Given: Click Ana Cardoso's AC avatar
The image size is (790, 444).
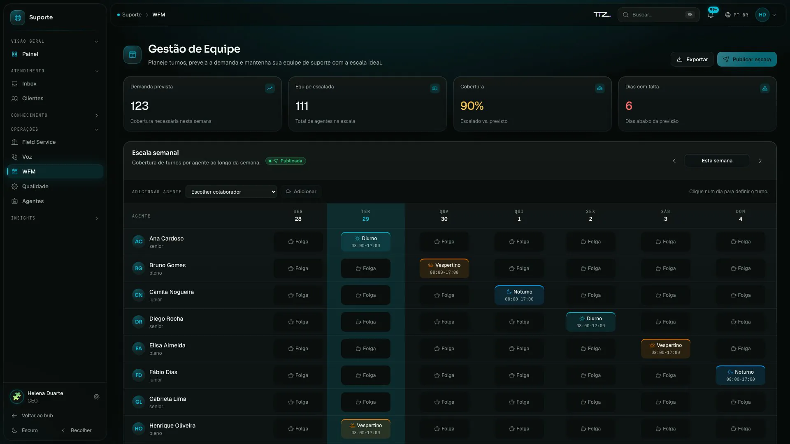Looking at the screenshot, I should 139,241.
